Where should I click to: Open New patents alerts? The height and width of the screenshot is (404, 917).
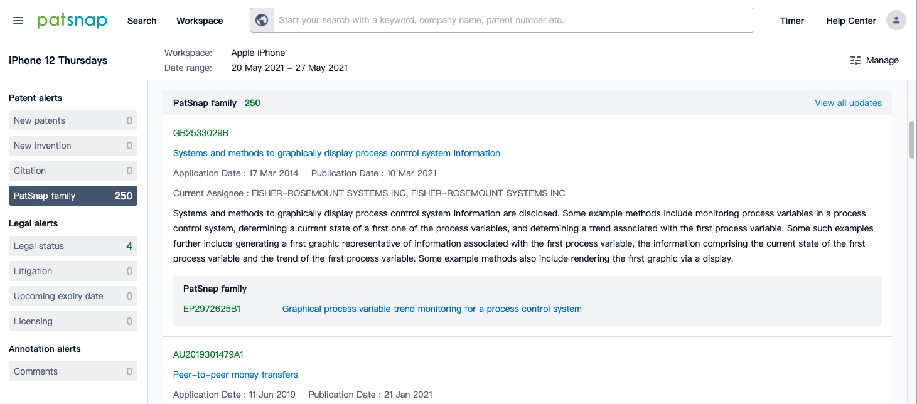[x=73, y=120]
